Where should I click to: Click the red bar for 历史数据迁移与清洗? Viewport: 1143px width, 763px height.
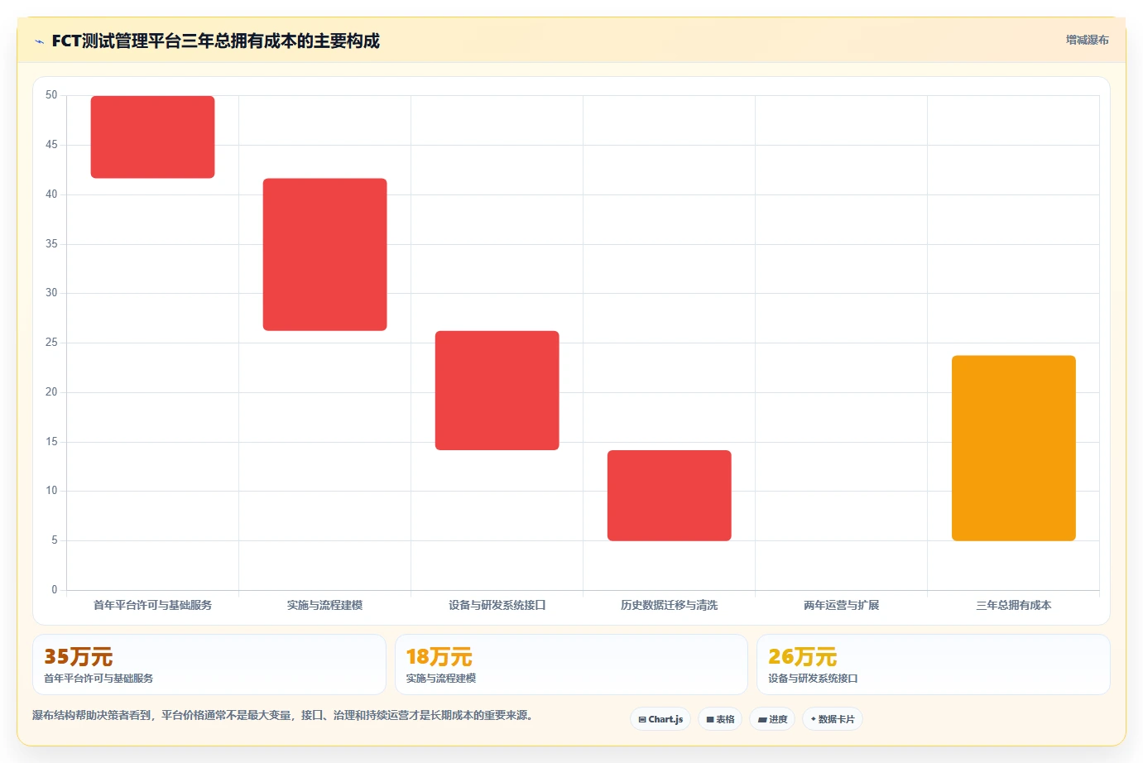click(669, 496)
